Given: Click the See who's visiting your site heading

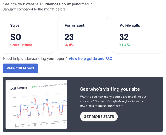Looking at the screenshot, I should coord(110,89).
